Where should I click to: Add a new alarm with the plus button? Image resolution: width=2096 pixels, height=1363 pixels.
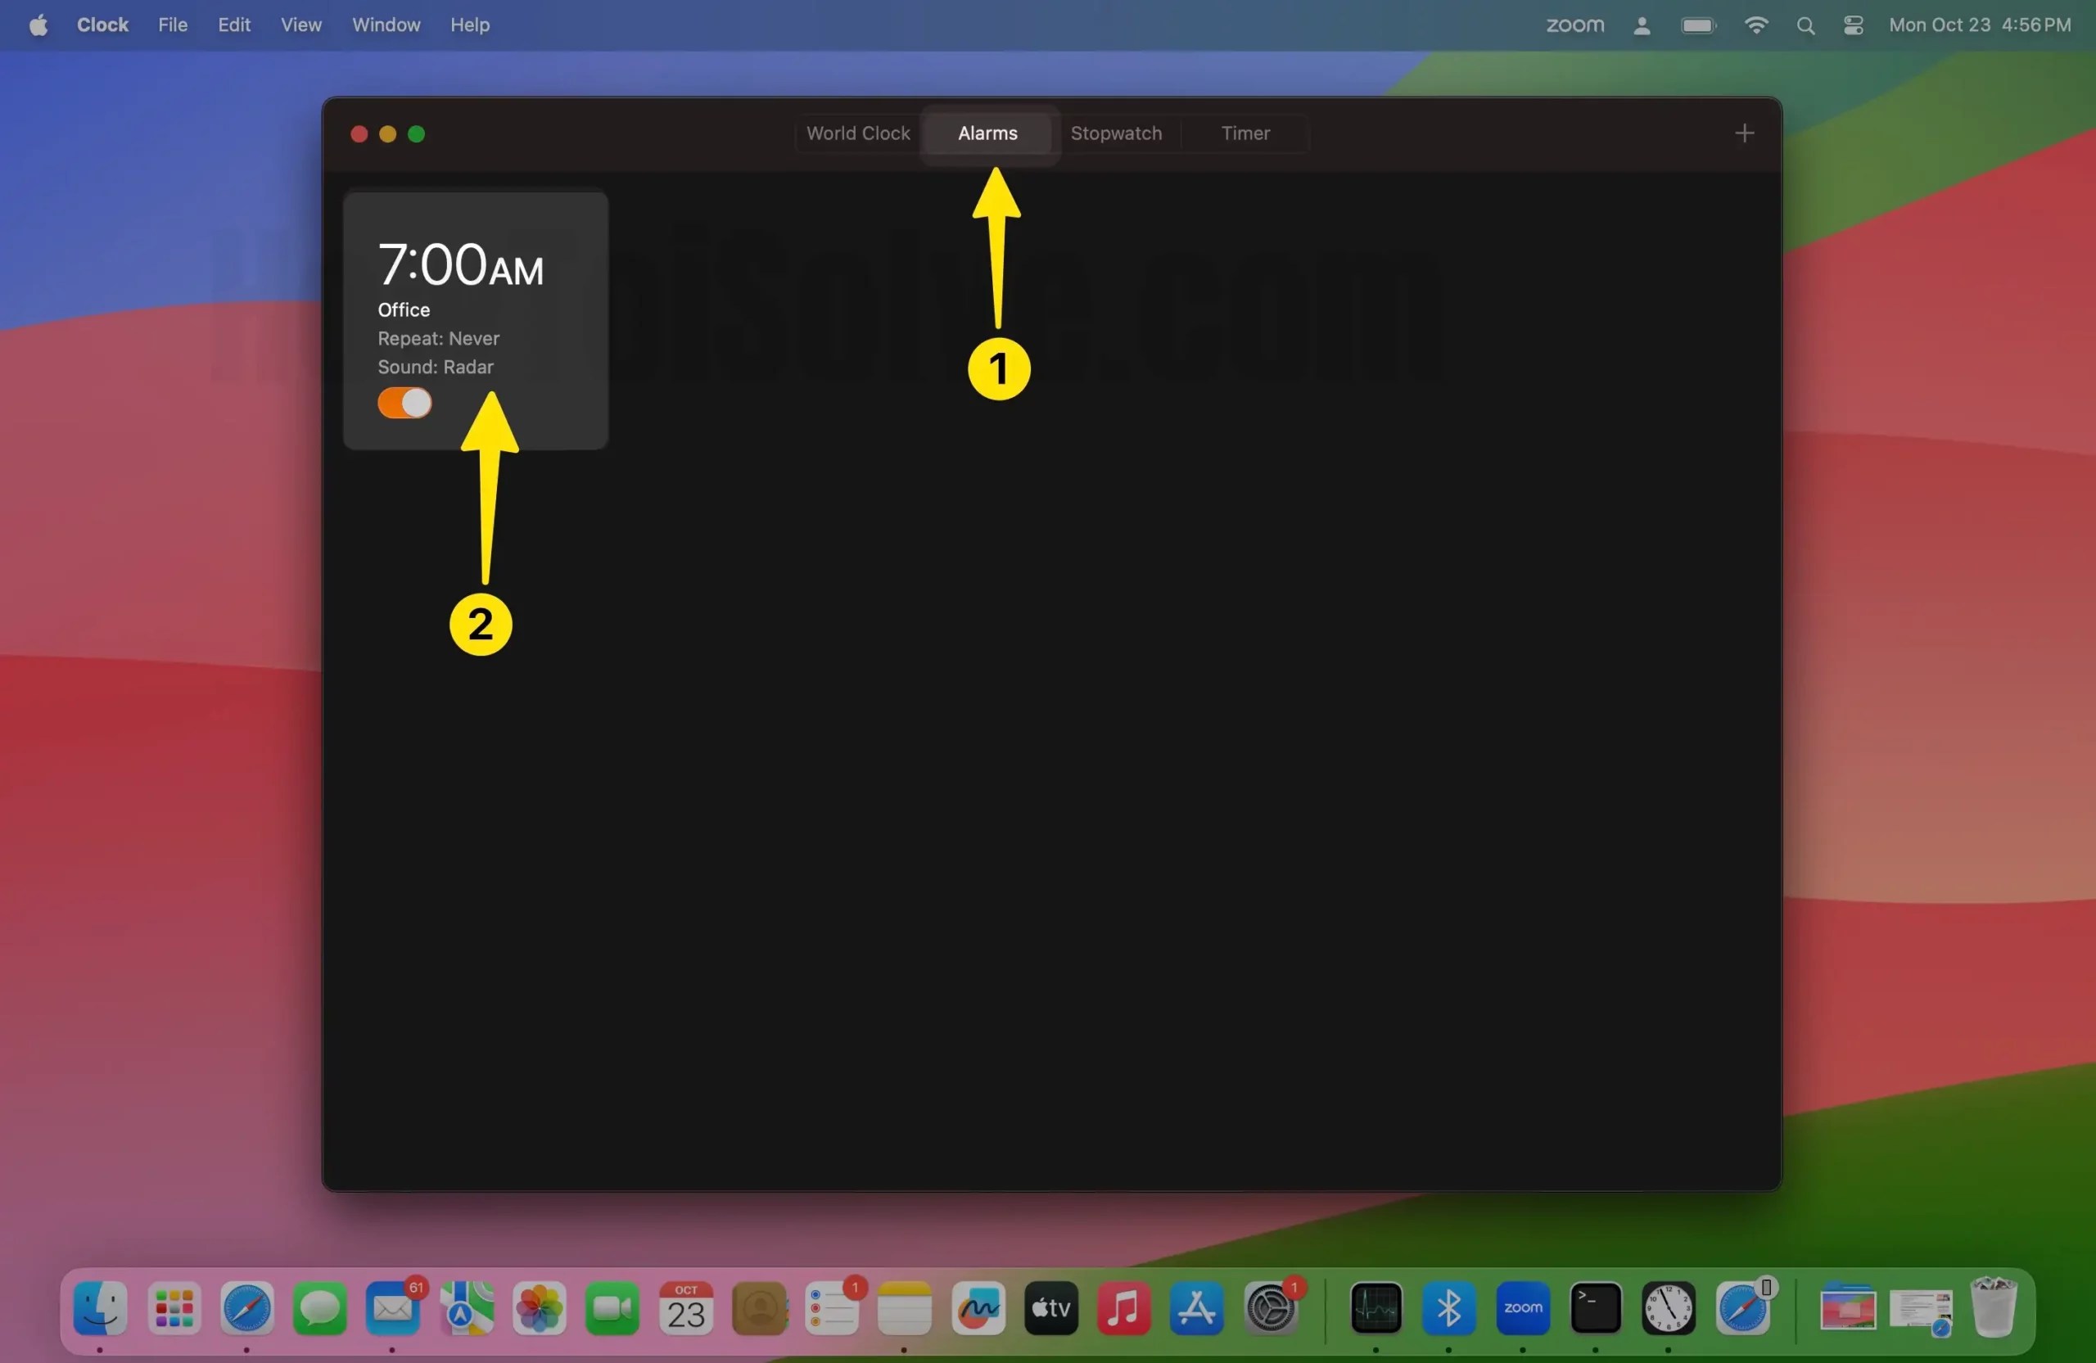[1744, 133]
